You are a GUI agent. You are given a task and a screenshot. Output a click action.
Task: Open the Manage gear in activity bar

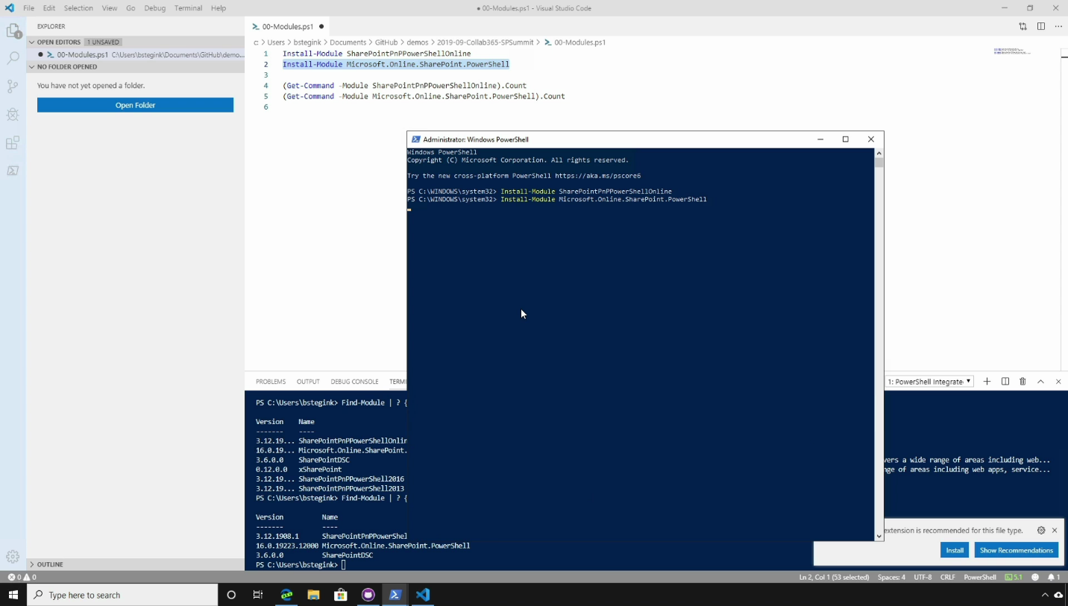[x=13, y=556]
